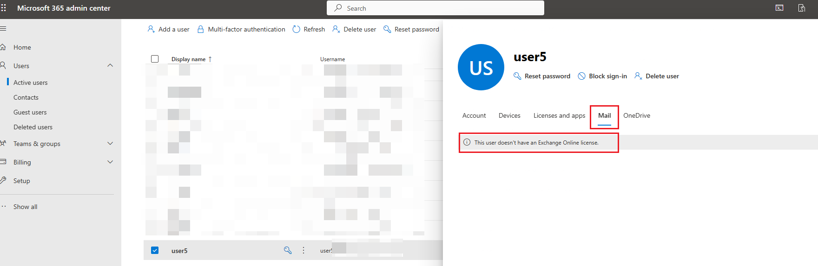Screen dimensions: 818x266
Task: Open Multi-factor authentication
Action: pyautogui.click(x=241, y=29)
